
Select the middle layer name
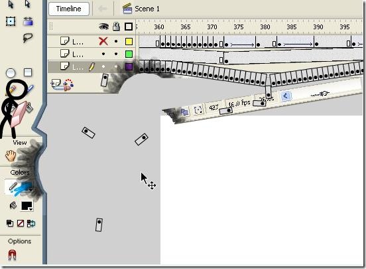[x=78, y=54]
